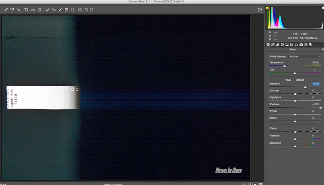Select the Crop tool

tap(27, 9)
